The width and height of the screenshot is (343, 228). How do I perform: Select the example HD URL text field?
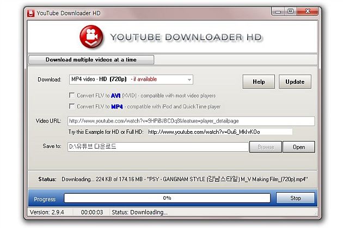coord(220,132)
